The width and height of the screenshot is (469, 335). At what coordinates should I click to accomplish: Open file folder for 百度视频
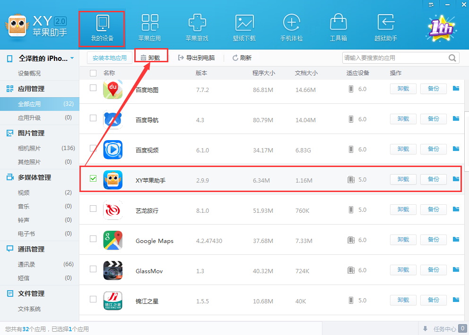tap(456, 149)
